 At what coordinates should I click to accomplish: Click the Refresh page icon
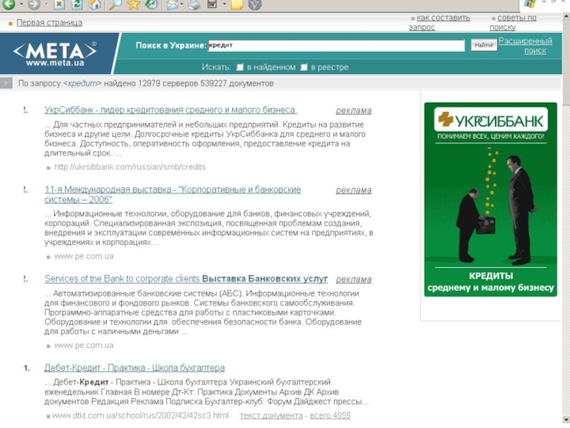click(77, 4)
